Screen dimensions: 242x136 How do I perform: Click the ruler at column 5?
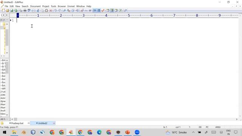(129, 15)
